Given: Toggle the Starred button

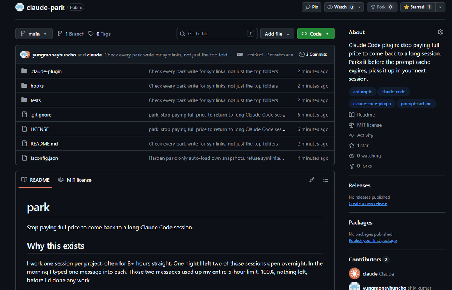Looking at the screenshot, I should point(418,7).
